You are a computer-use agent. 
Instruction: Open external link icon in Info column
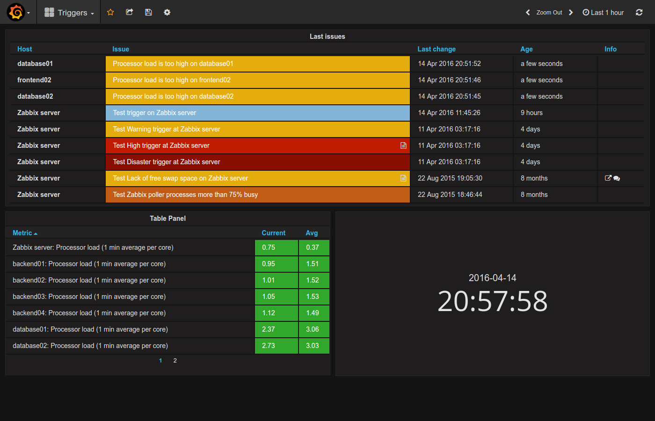pos(608,178)
